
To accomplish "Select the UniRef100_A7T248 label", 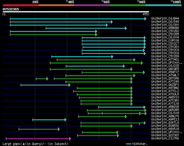I will (165, 82).
